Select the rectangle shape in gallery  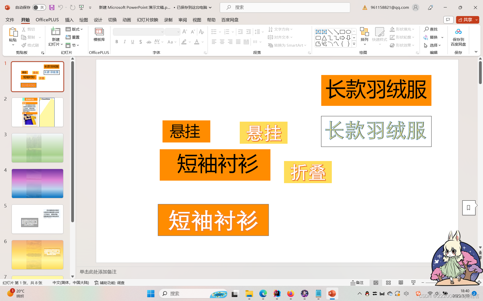coord(342,32)
